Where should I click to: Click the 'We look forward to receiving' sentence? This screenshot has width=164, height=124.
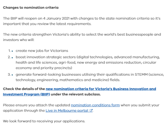pos(44,121)
